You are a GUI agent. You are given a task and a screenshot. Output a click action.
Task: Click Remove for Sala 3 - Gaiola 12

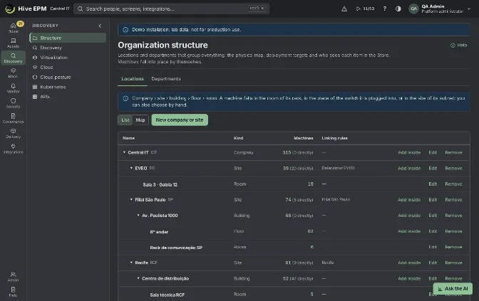pos(453,184)
